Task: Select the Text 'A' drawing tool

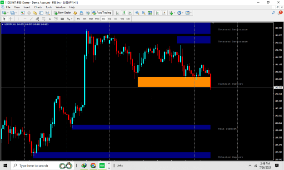Action: point(50,19)
